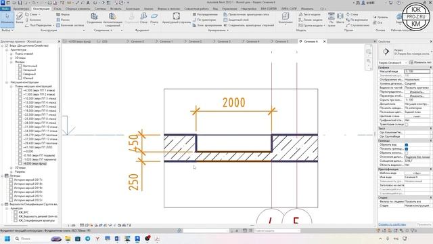Open the Справка по свойствам link
The width and height of the screenshot is (433, 244).
coord(392,224)
